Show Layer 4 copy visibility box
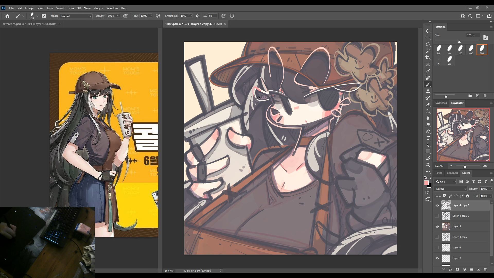 437,237
